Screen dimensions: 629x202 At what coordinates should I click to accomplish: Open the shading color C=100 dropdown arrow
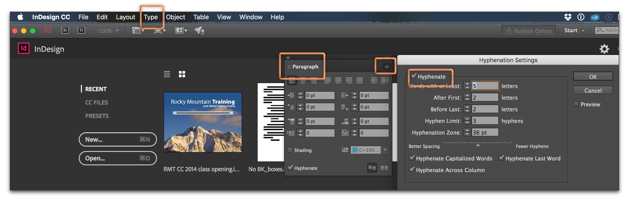(x=385, y=150)
